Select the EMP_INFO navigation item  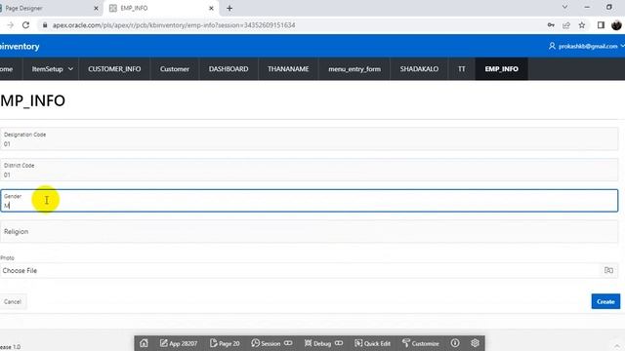(x=501, y=69)
